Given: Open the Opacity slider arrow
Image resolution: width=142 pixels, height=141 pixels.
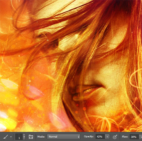Looking at the screenshot, I should [107, 137].
